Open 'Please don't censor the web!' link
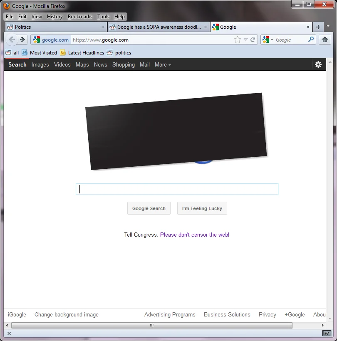This screenshot has height=341, width=337. 194,235
